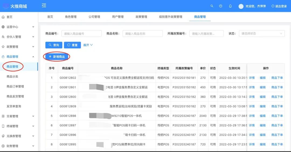Screen dimensions: 291x152
Task: Collapse 商品管理 sidebar group
Action: (19, 56)
